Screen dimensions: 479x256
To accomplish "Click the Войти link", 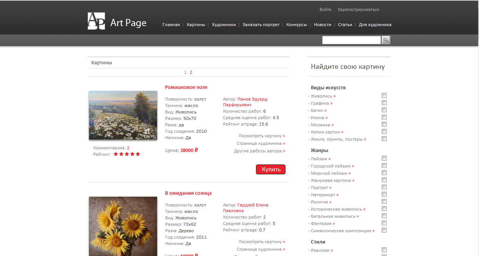I will click(x=325, y=9).
